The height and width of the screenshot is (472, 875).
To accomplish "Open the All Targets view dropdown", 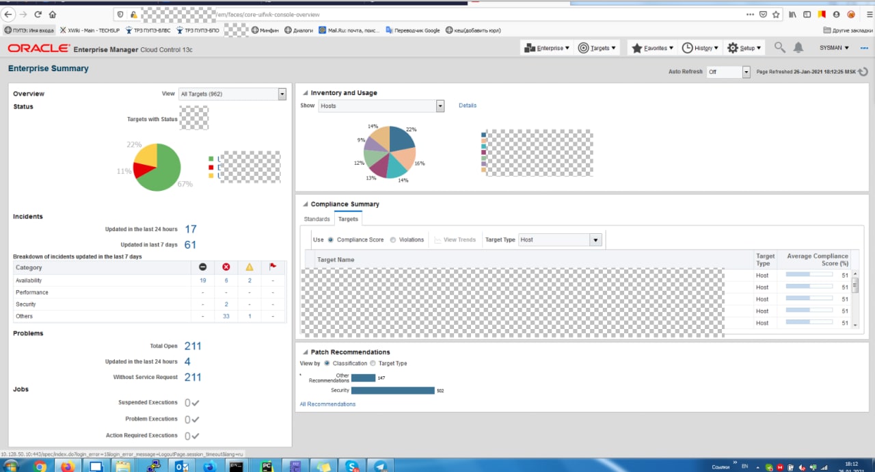I will coord(282,94).
